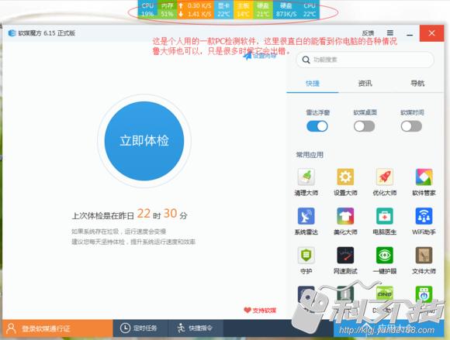Click the red heart 支持软媒 icon
Viewport: 450px width, 340px height.
247,310
